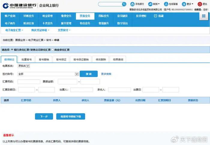Open 电子商务 menu
Viewport: 210px width, 145px height.
tap(10, 23)
